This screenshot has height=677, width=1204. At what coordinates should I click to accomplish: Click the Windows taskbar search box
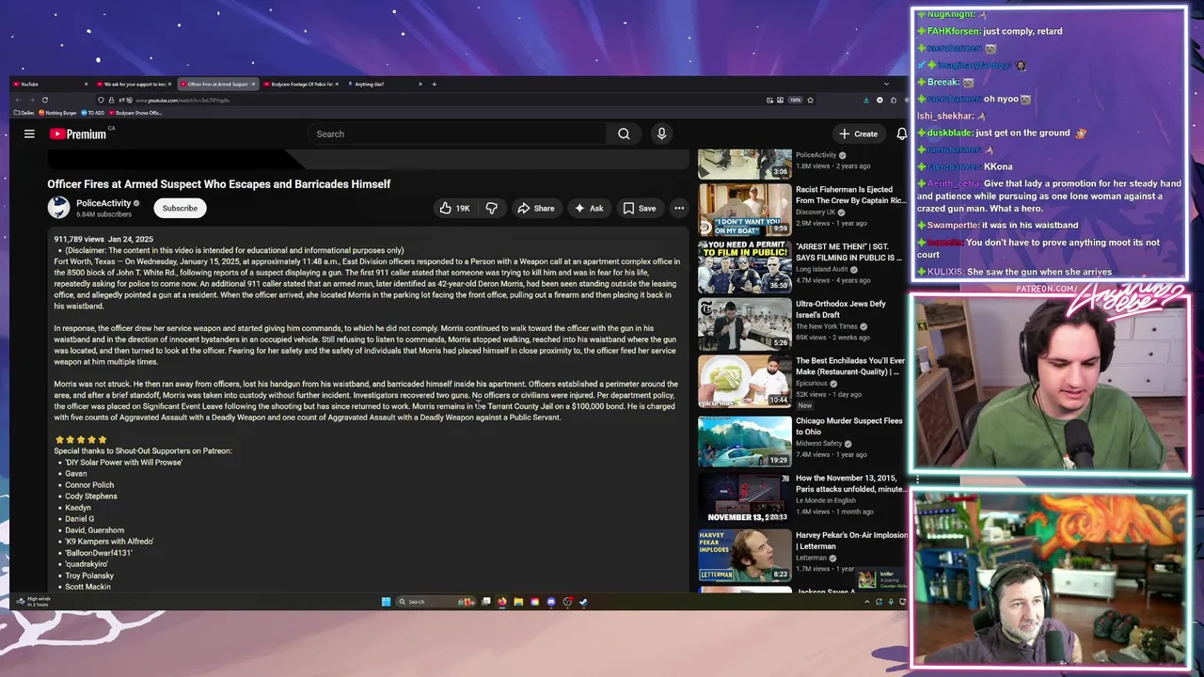tap(435, 602)
